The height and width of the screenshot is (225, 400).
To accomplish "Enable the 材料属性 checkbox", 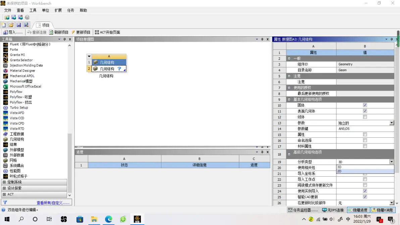I will (x=365, y=146).
